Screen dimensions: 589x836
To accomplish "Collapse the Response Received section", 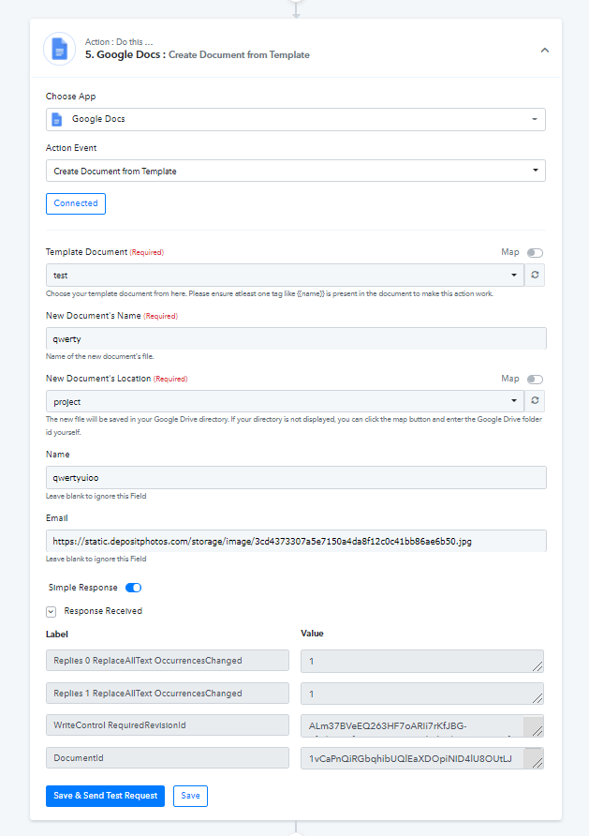I will click(52, 612).
